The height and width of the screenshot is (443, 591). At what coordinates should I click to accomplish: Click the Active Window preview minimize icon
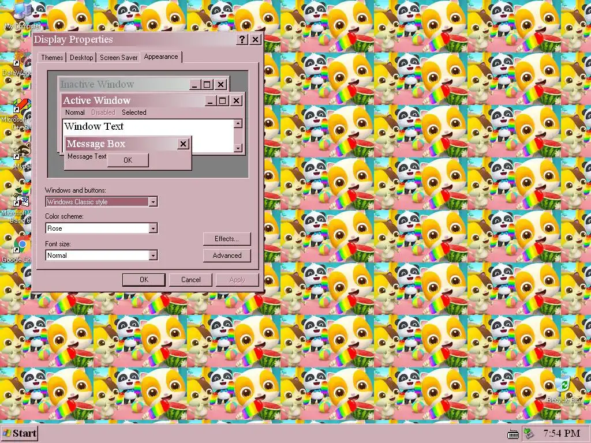(211, 100)
